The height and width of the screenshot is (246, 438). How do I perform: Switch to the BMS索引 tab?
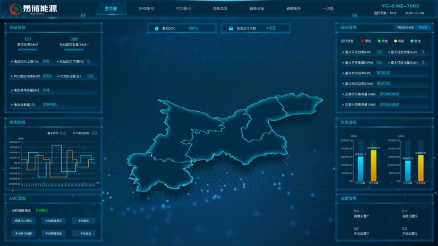click(x=146, y=8)
